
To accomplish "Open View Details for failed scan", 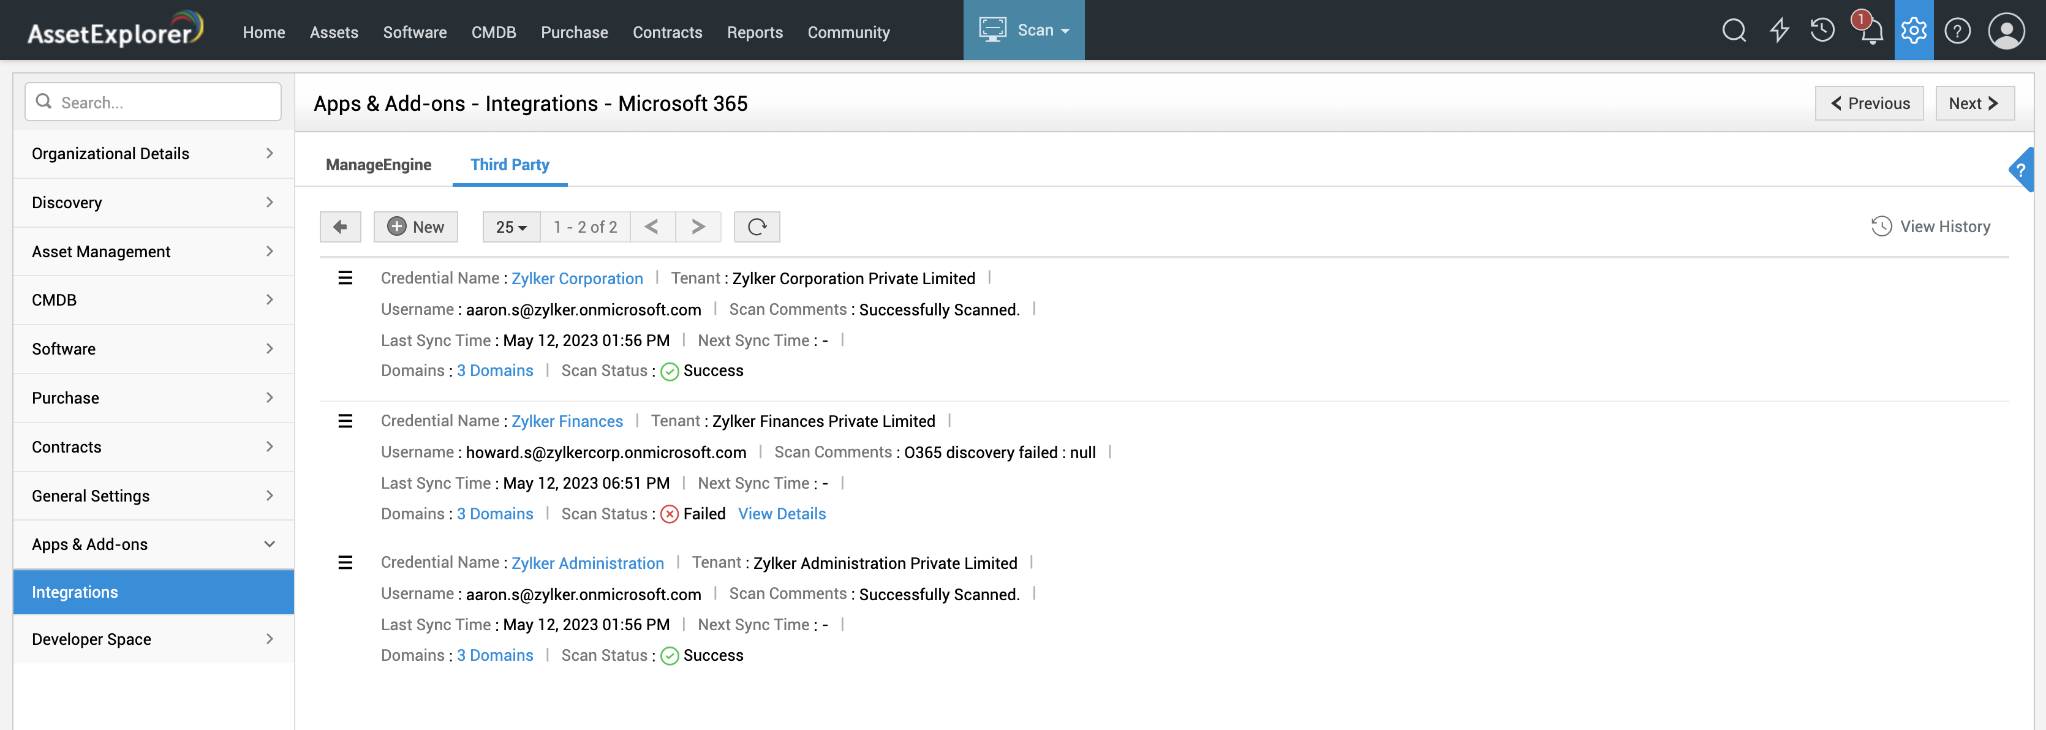I will point(782,514).
